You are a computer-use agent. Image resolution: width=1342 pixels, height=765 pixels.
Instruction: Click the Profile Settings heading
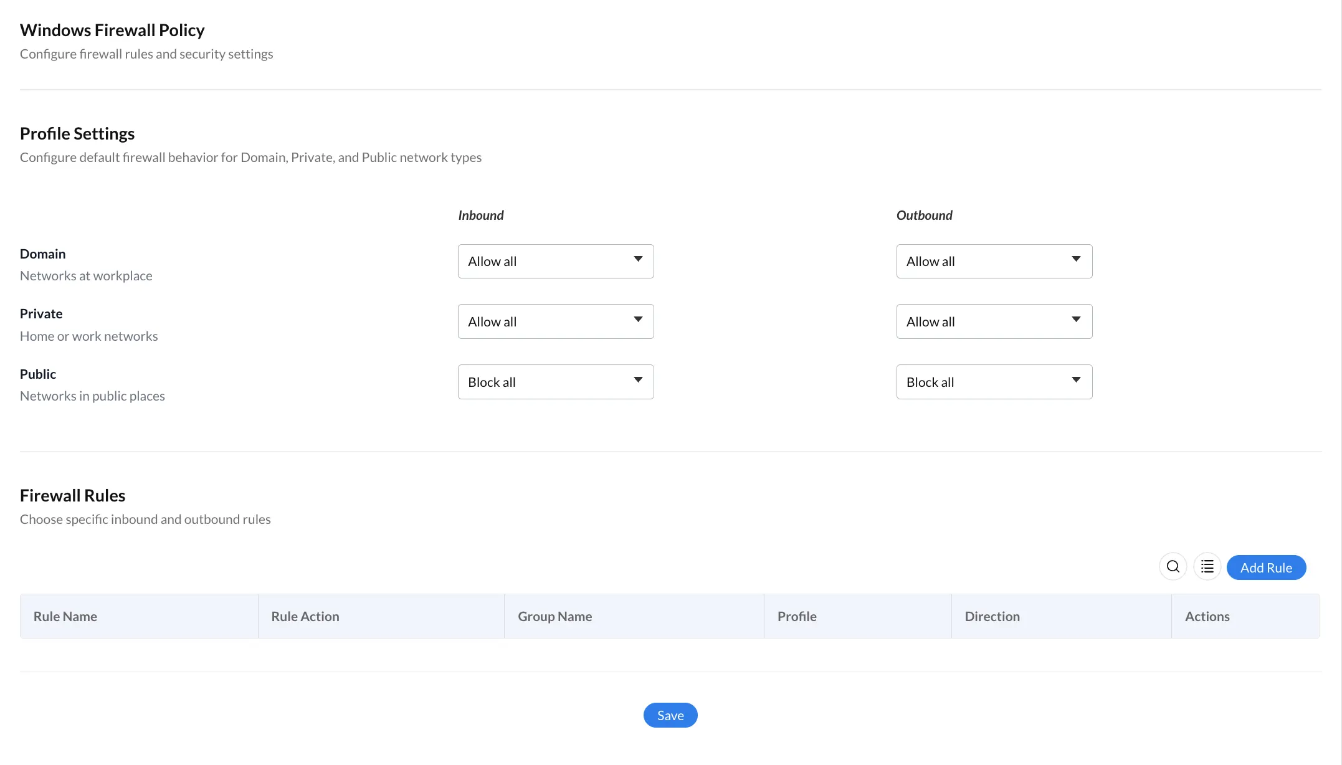[x=77, y=133]
